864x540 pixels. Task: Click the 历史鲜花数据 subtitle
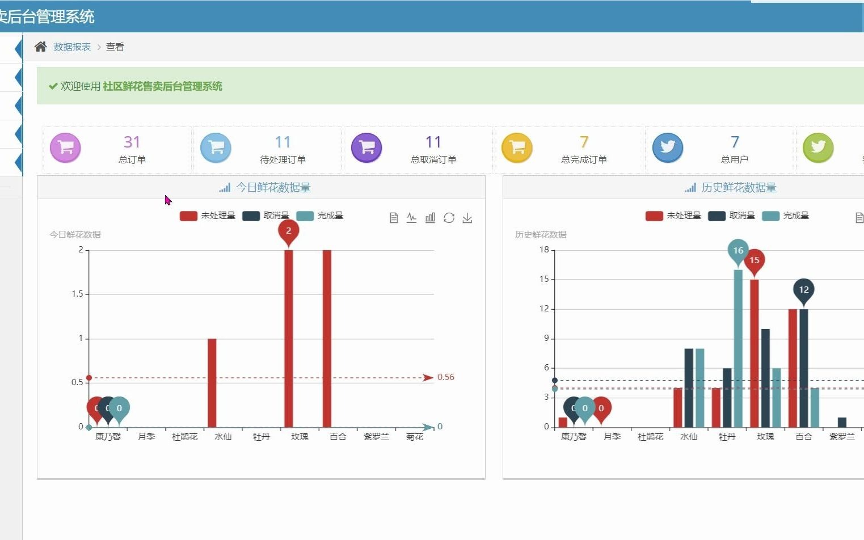(541, 234)
